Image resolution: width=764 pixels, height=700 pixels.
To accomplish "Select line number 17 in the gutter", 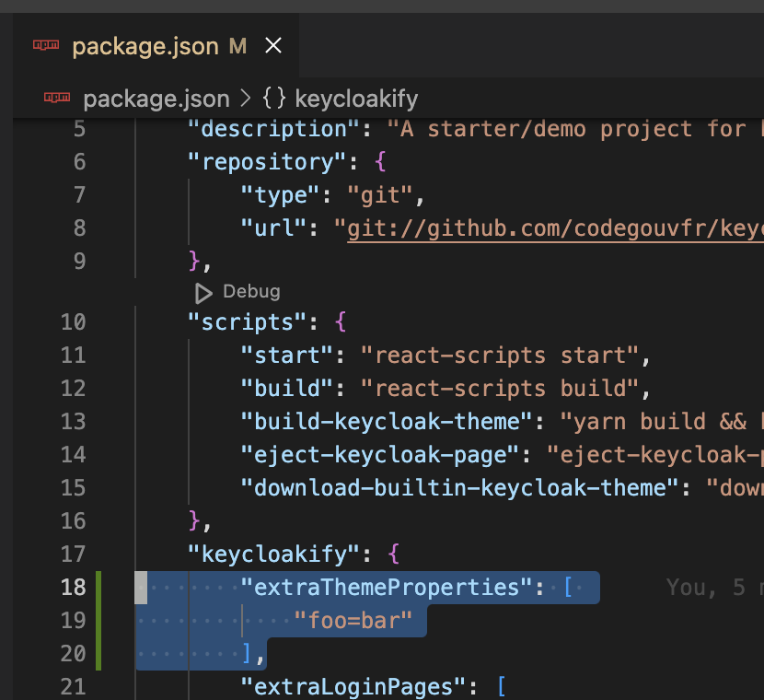I will pos(73,554).
